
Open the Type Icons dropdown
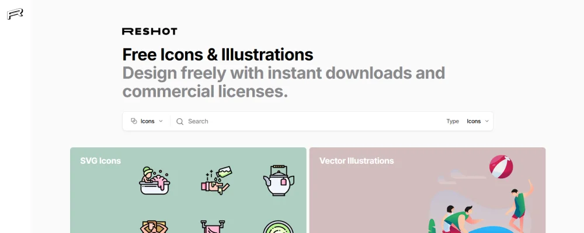478,121
